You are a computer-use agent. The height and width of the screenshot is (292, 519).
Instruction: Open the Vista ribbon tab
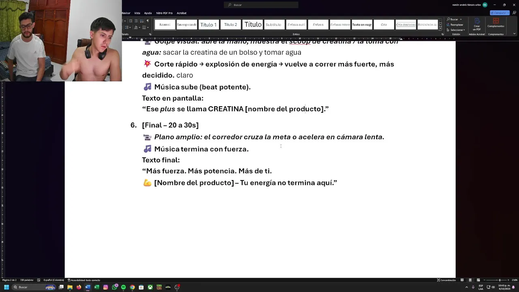137,13
